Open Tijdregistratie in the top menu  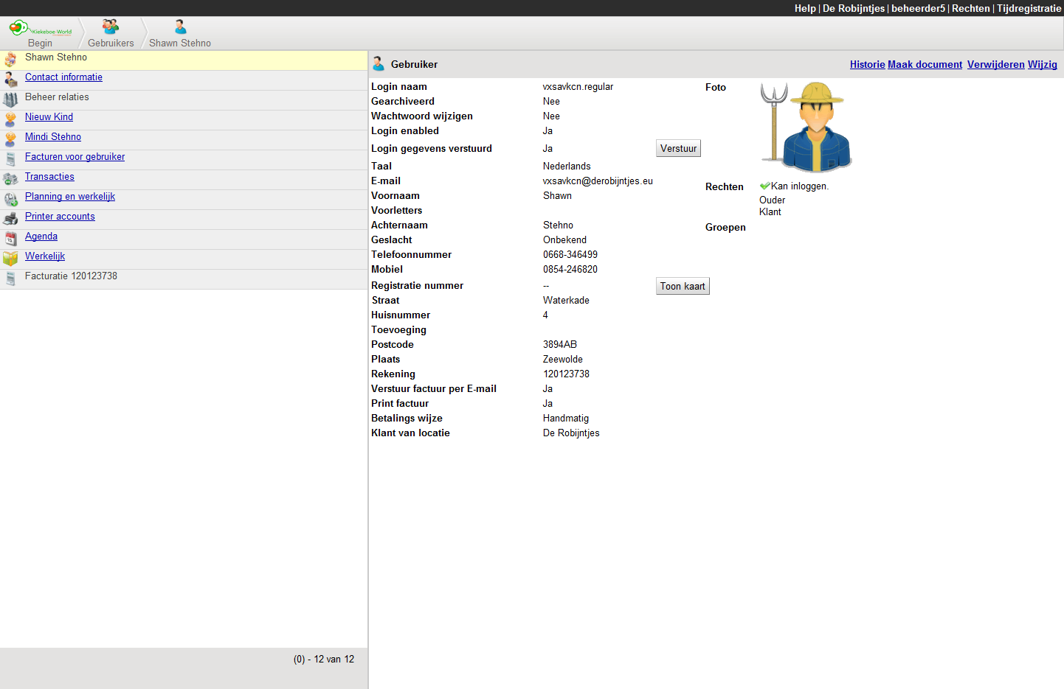click(1029, 8)
